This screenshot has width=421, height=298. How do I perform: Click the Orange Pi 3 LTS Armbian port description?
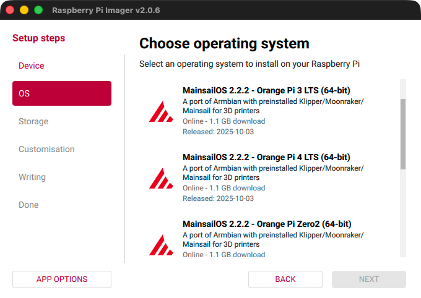point(273,106)
